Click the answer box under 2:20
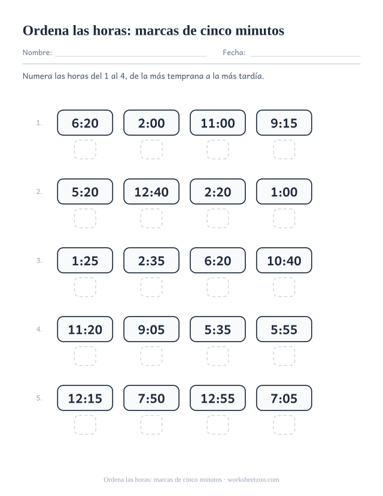This screenshot has width=383, height=496. click(218, 218)
